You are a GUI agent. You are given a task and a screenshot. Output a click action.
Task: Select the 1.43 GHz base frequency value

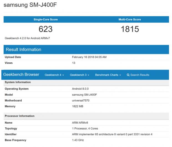click(x=78, y=140)
